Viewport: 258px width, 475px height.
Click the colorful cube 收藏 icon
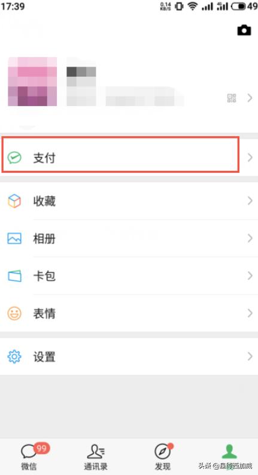click(14, 201)
